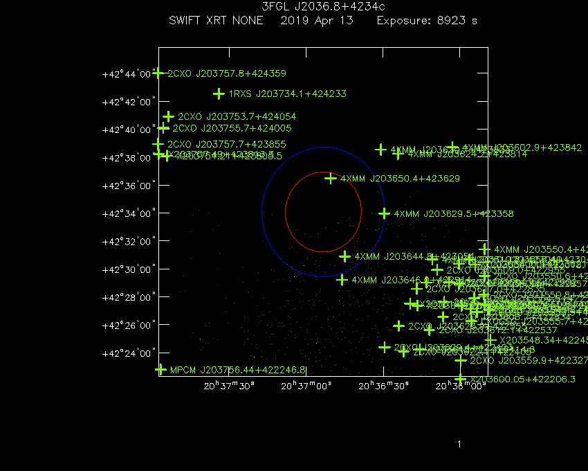Click the label X203600.05+422206.3
The width and height of the screenshot is (588, 471).
point(523,380)
